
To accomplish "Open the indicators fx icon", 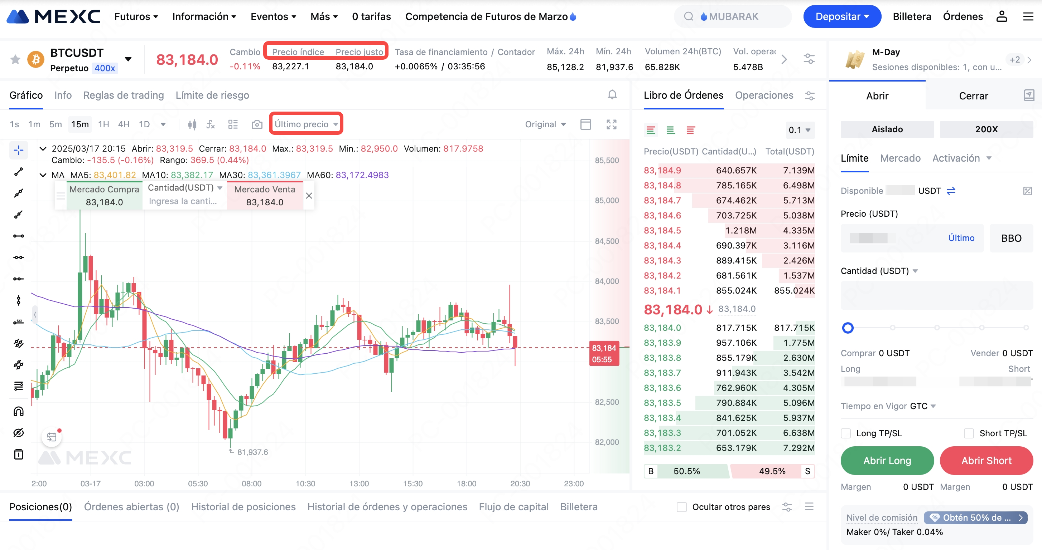I will [x=210, y=124].
